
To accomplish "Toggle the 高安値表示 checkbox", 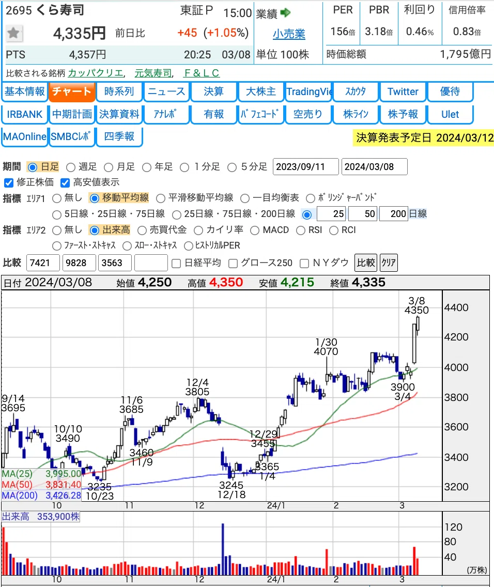I will [65, 183].
